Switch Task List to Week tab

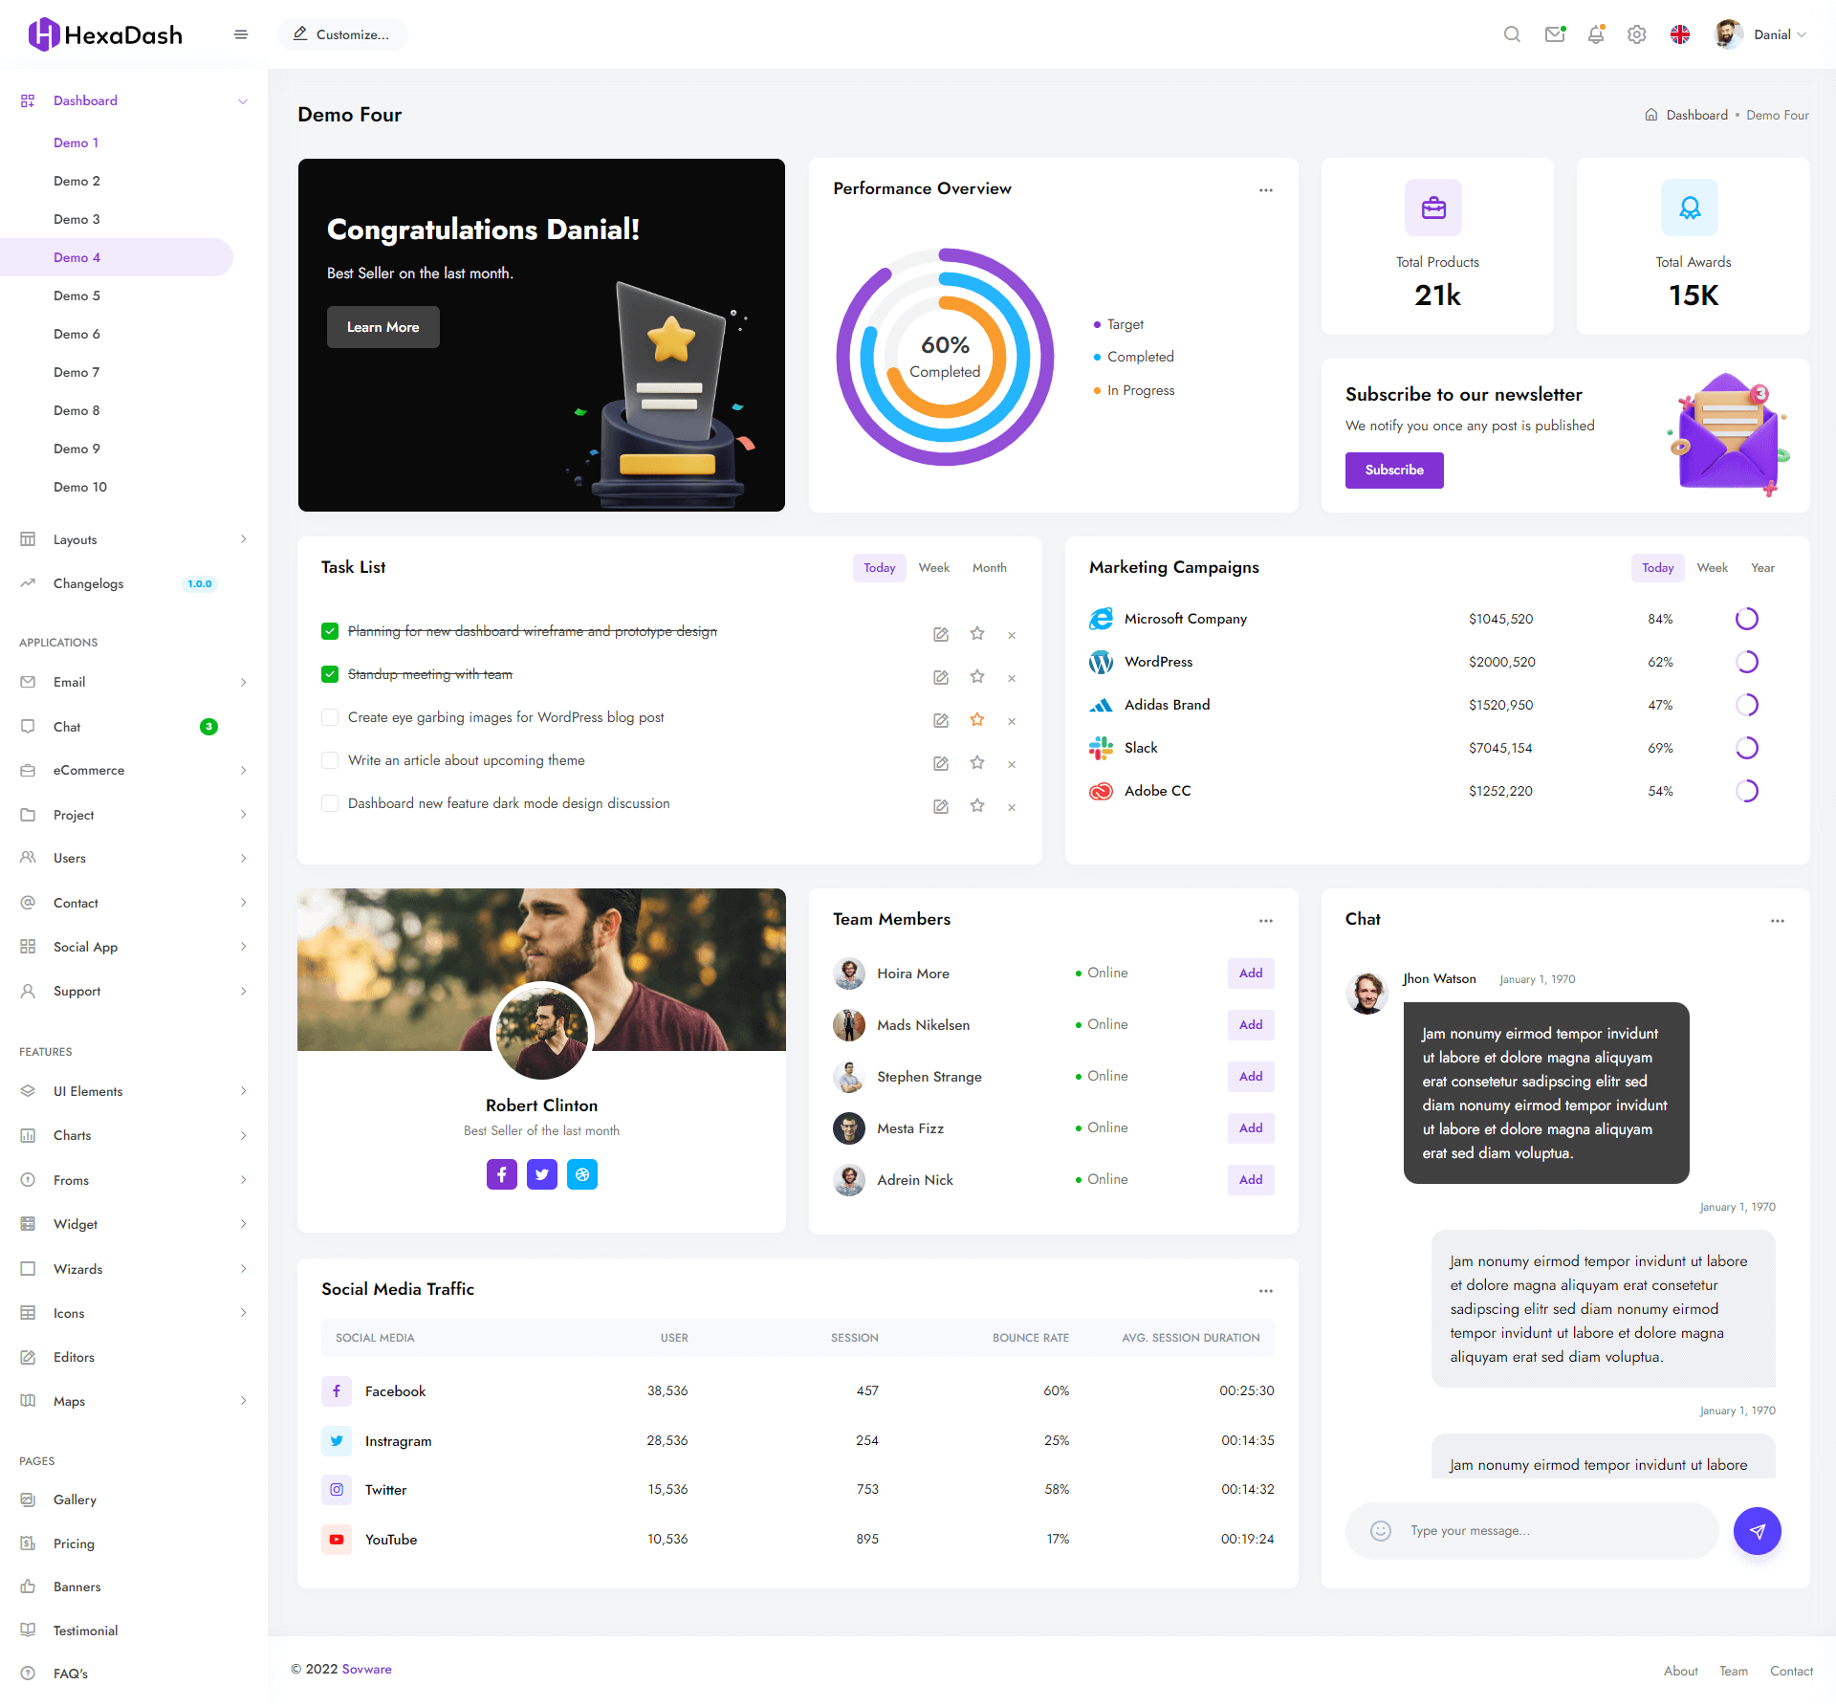coord(933,568)
